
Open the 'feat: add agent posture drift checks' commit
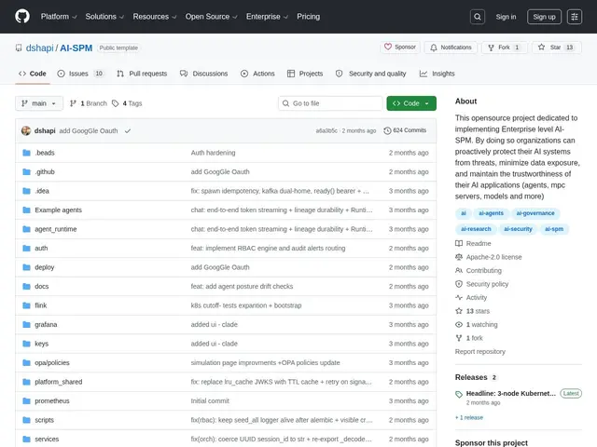point(242,286)
